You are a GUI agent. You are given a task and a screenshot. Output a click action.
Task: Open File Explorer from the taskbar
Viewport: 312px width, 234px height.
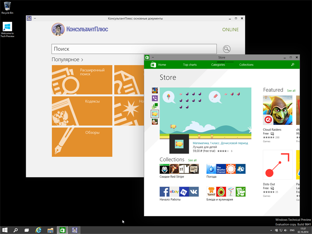(x=50, y=230)
